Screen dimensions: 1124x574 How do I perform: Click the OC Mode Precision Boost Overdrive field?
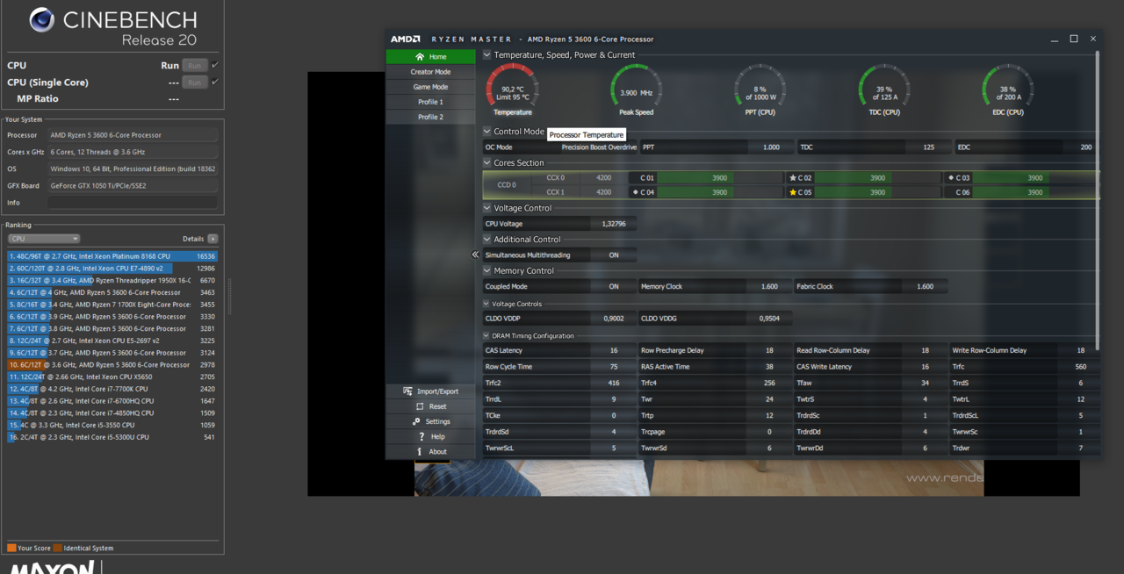click(559, 147)
